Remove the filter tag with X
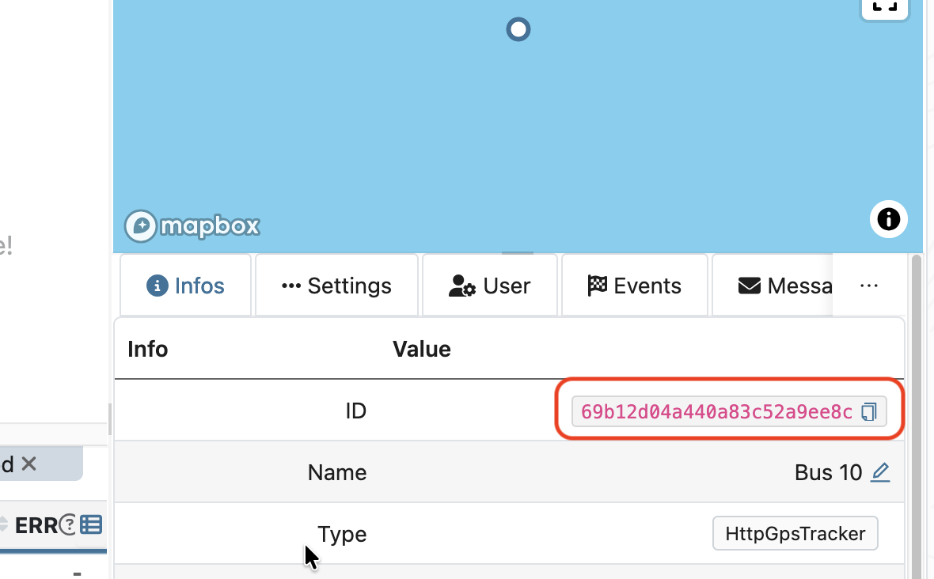This screenshot has height=579, width=934. click(29, 464)
